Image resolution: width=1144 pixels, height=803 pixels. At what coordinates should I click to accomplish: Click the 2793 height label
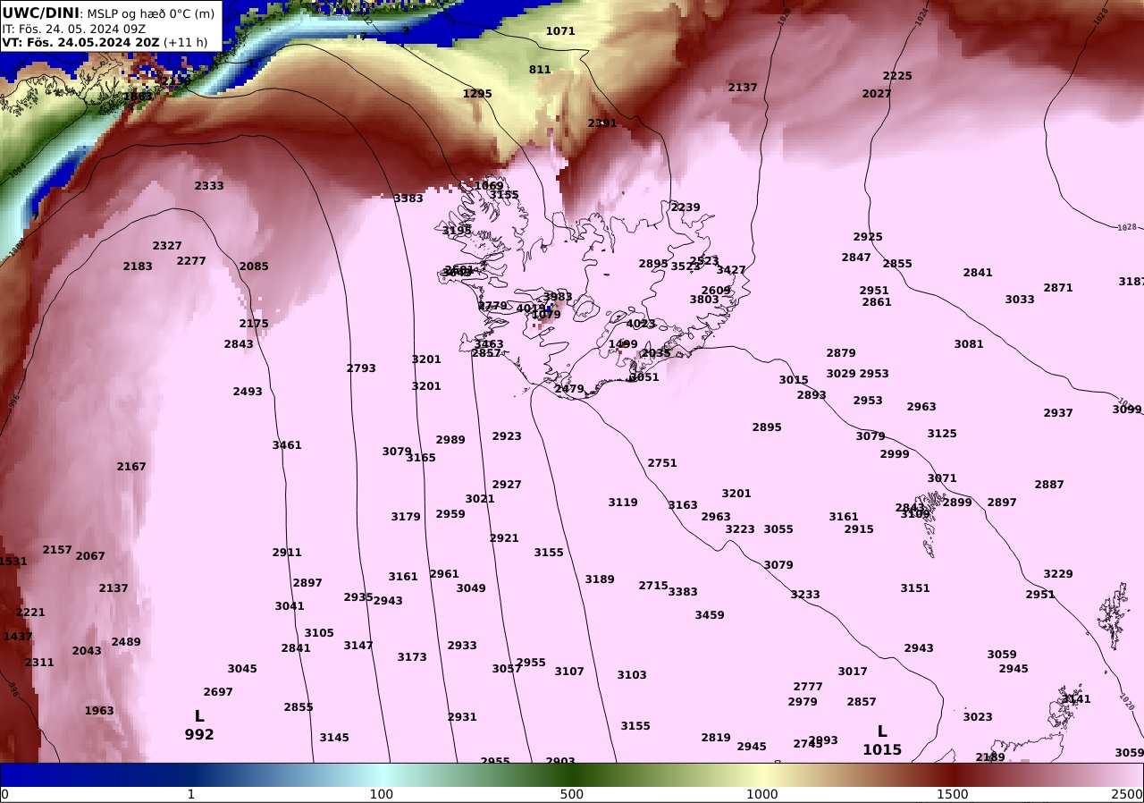(361, 368)
